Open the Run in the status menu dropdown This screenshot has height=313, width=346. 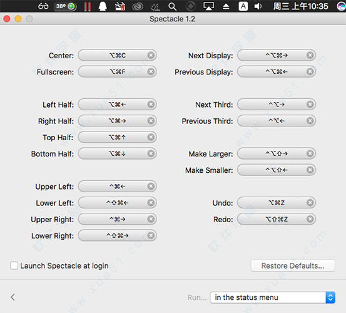273,297
